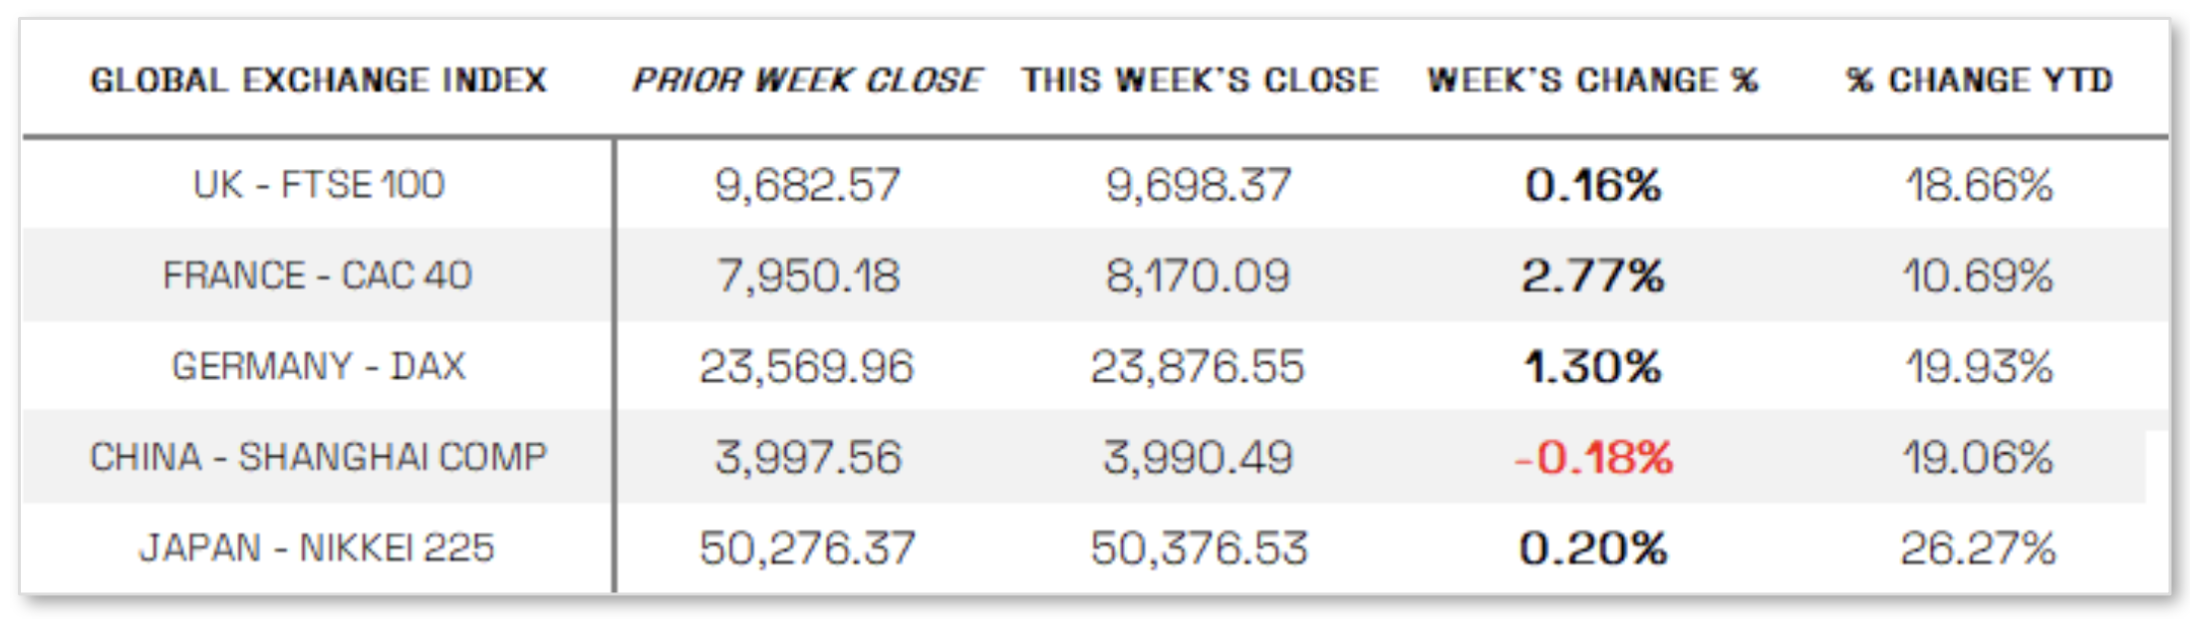This screenshot has width=2190, height=619.
Task: Click the red -0.18% weekly change value
Action: coord(1592,458)
